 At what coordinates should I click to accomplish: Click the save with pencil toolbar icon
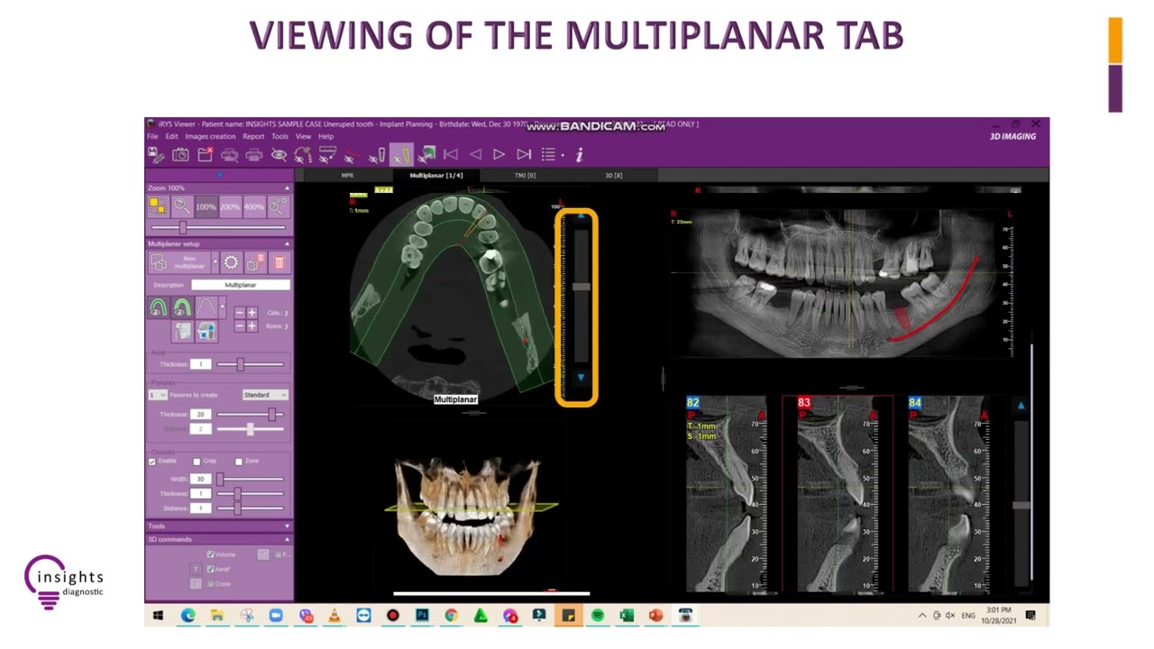pyautogui.click(x=156, y=155)
